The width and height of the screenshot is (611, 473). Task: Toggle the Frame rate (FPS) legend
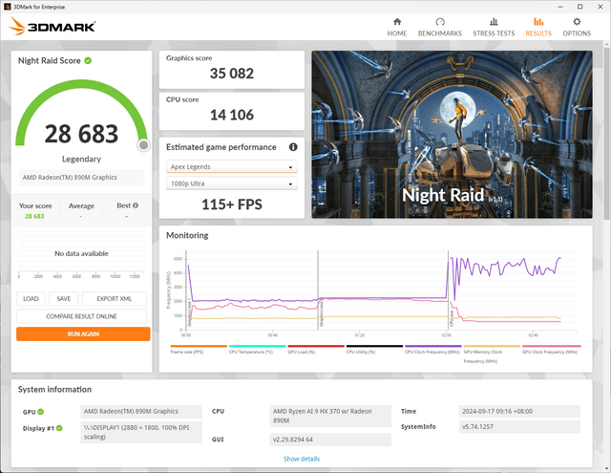coord(199,350)
